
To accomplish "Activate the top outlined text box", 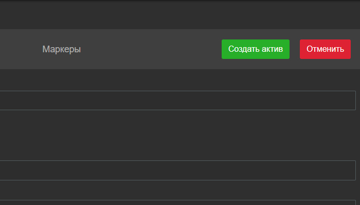I will [178, 100].
